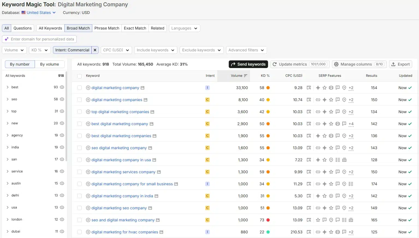
Task: Check the 'digital marketing company in india' checkbox
Action: [x=79, y=196]
